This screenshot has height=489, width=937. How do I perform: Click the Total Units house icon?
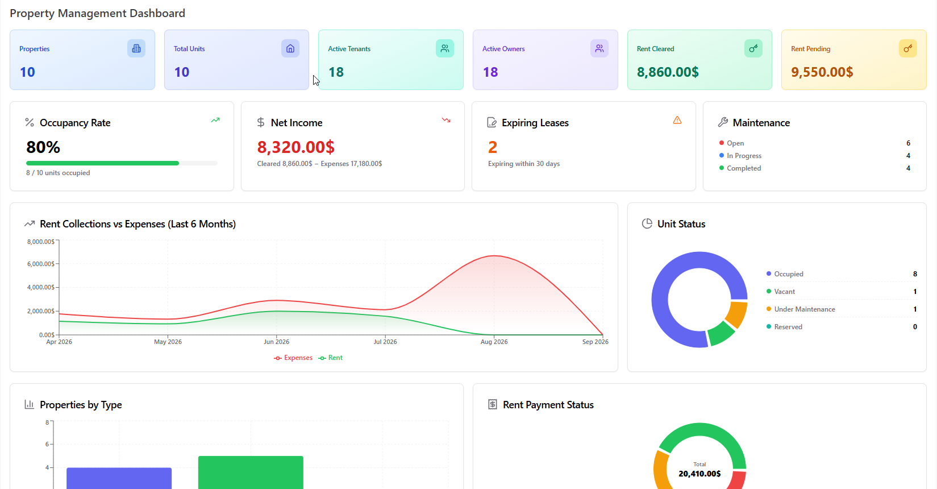pos(290,48)
